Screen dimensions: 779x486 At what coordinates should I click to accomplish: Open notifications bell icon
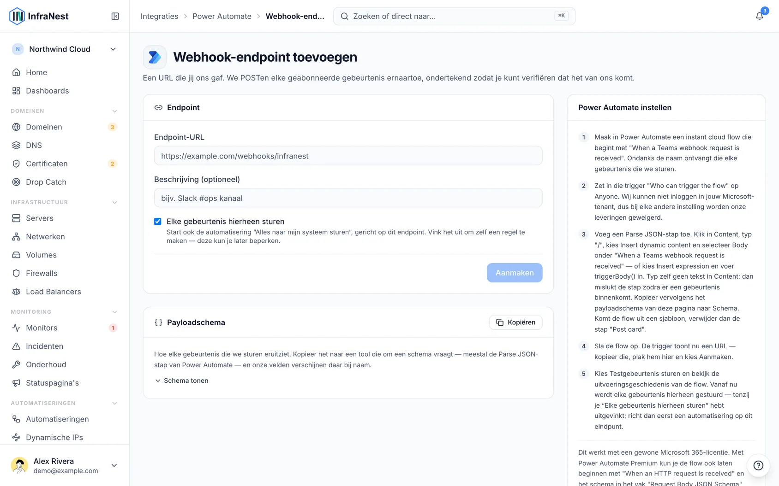click(759, 16)
